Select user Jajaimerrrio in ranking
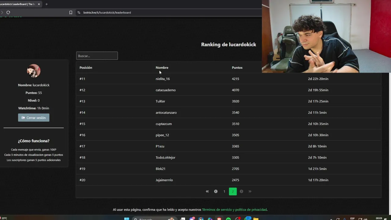391x220 pixels. tap(164, 180)
